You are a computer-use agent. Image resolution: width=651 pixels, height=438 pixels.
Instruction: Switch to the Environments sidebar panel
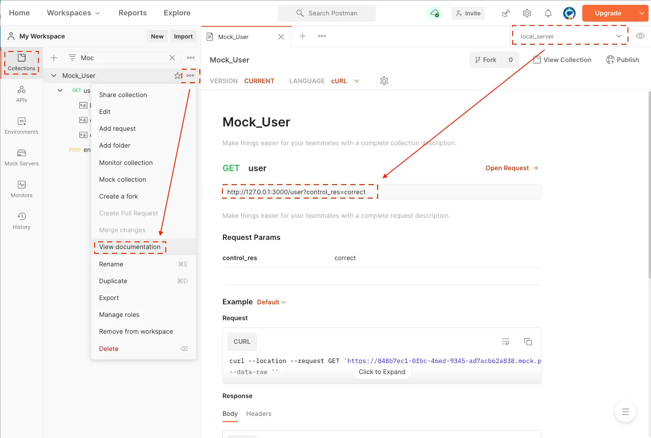point(22,126)
